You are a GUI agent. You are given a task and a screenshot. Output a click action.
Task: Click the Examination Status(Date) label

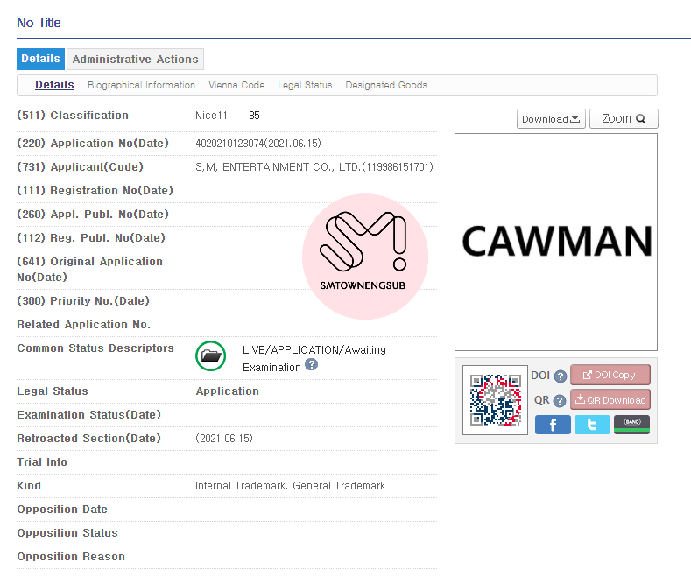[x=89, y=415]
